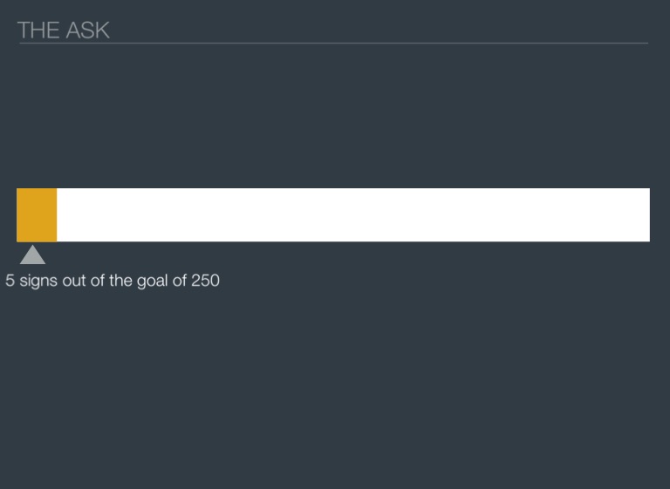Select the "THE ASK" heading text
The height and width of the screenshot is (489, 670).
tap(64, 31)
